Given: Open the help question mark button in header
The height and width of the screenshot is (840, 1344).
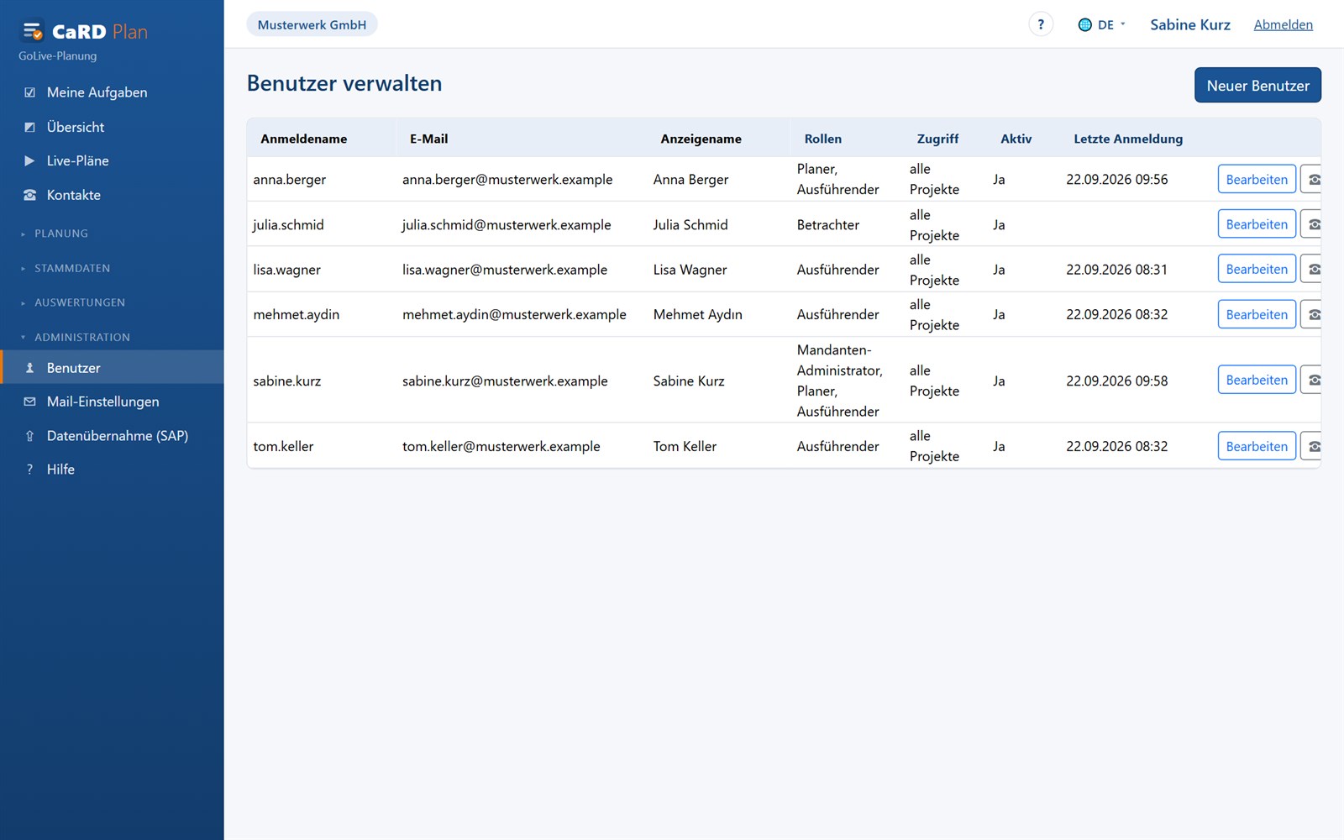Looking at the screenshot, I should 1041,24.
